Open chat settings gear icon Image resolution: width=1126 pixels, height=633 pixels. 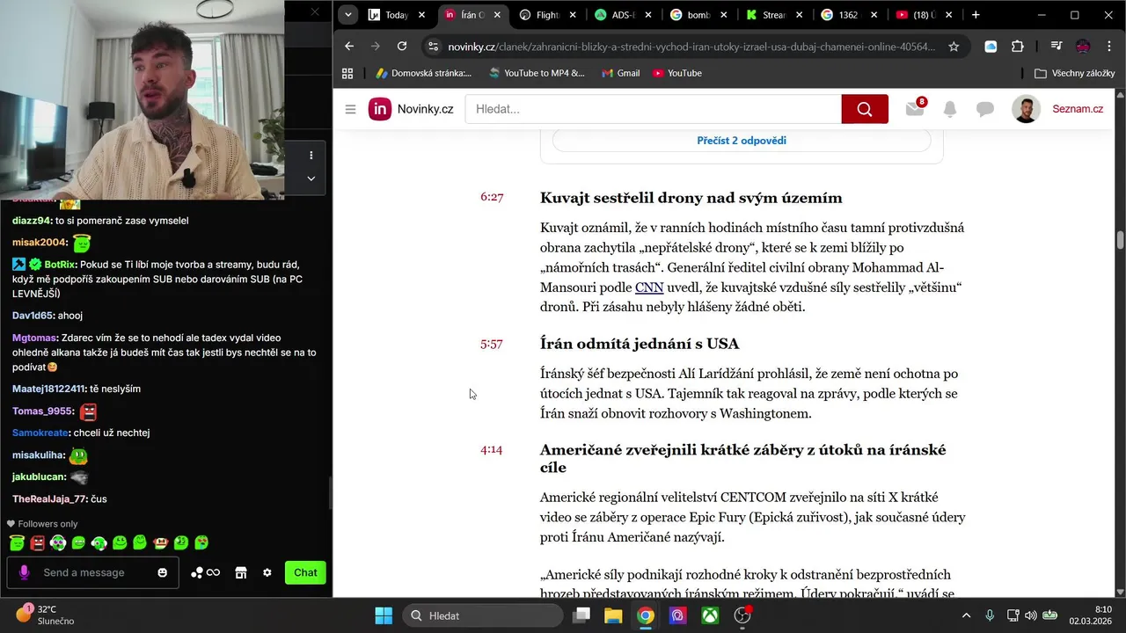click(x=267, y=572)
